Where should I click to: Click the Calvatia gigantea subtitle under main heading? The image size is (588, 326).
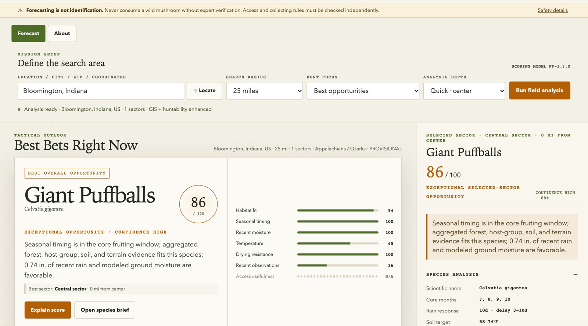pyautogui.click(x=44, y=209)
